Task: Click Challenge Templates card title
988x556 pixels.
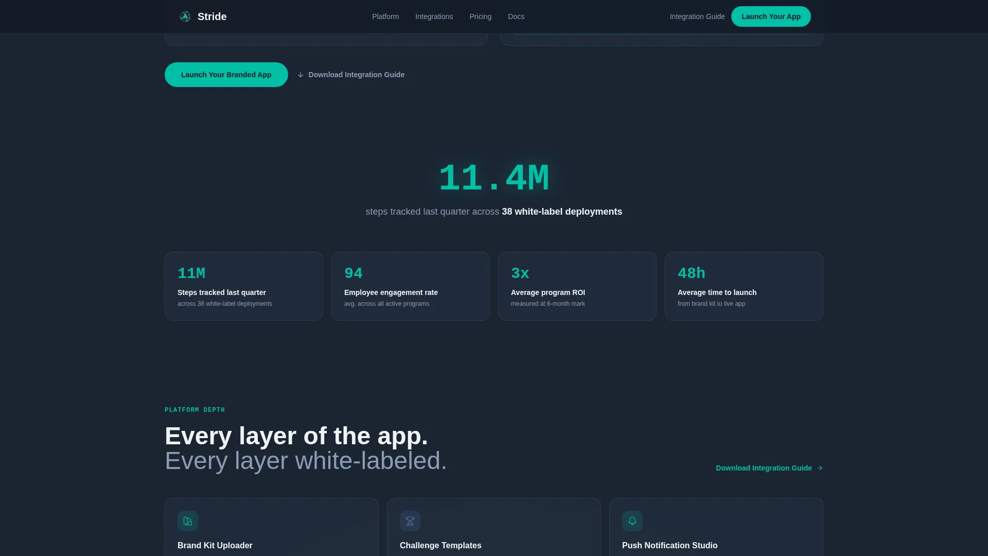Action: point(440,545)
